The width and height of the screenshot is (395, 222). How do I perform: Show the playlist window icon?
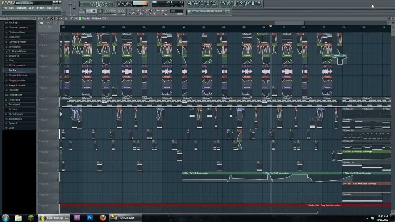tap(190, 4)
